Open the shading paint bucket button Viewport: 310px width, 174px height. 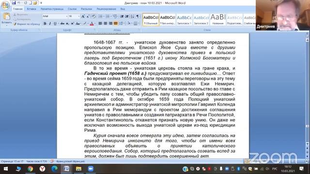tap(129, 24)
